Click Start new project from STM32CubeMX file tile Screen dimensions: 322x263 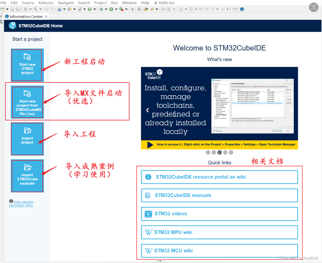(x=27, y=102)
